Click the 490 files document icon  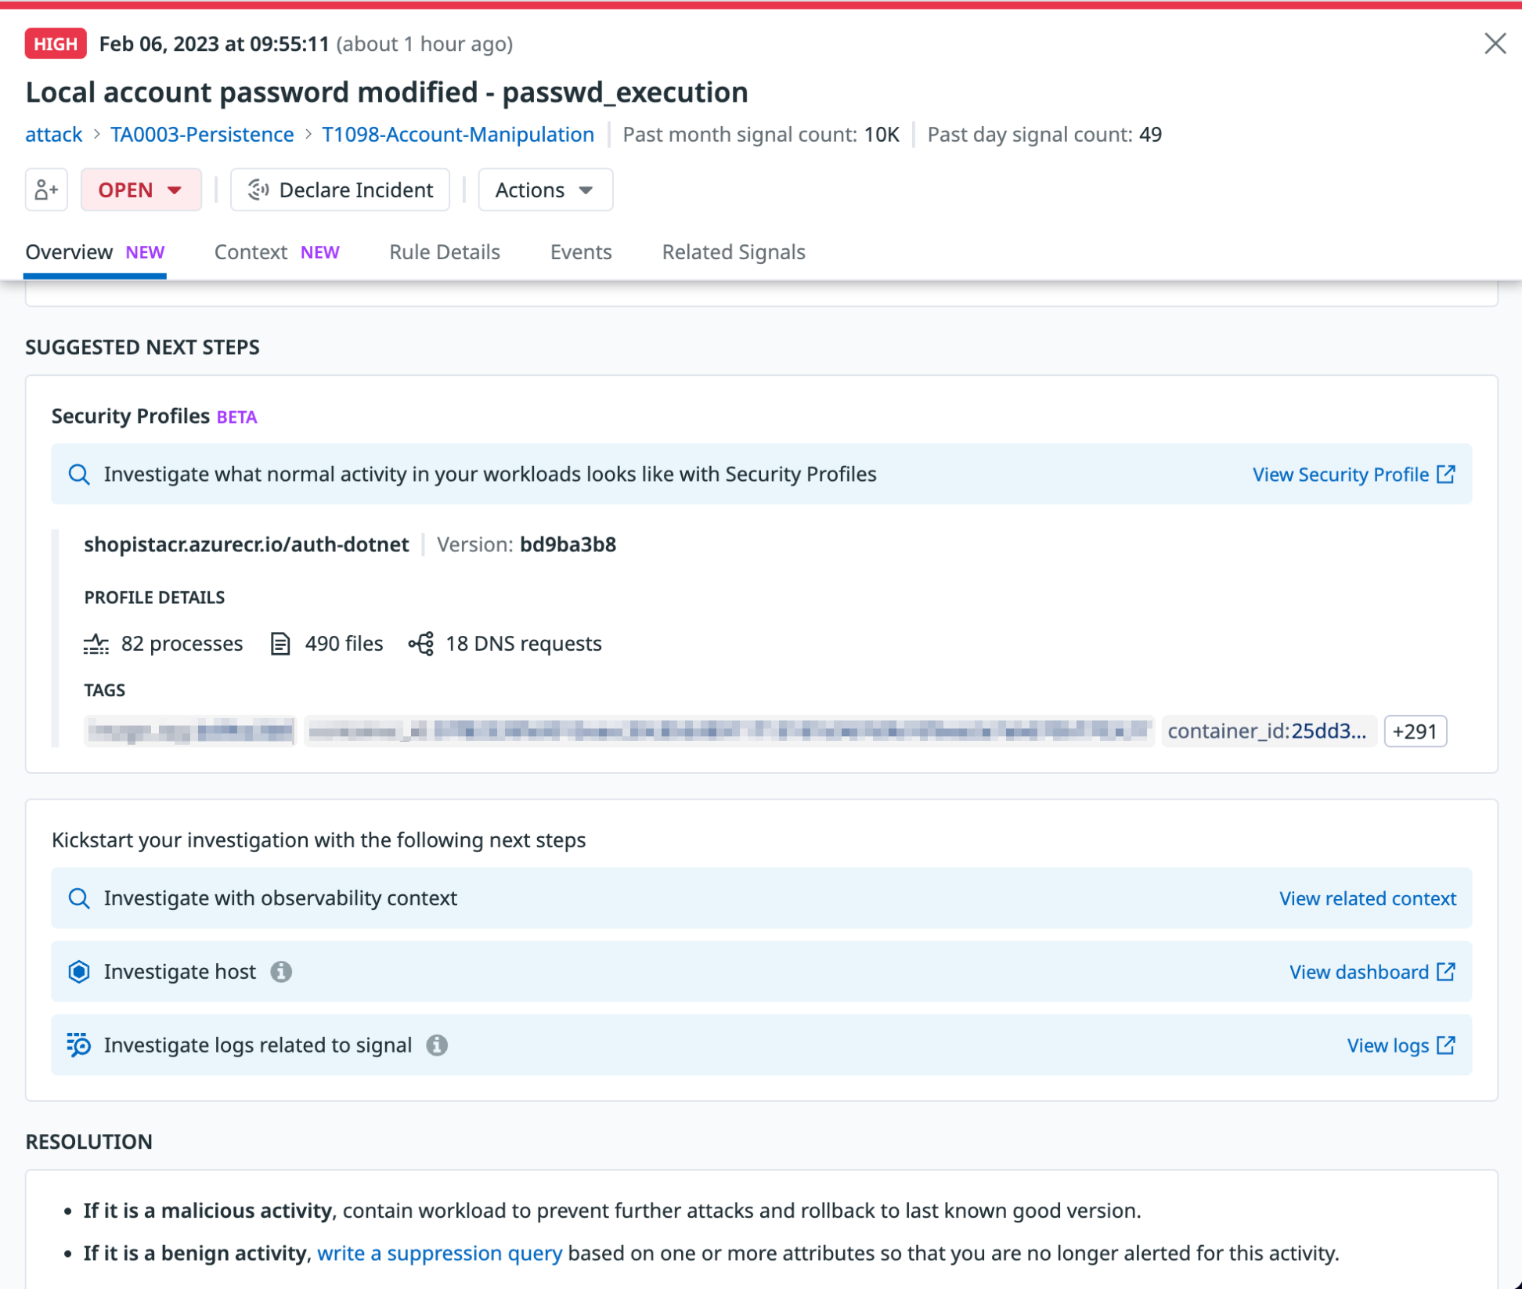coord(280,644)
